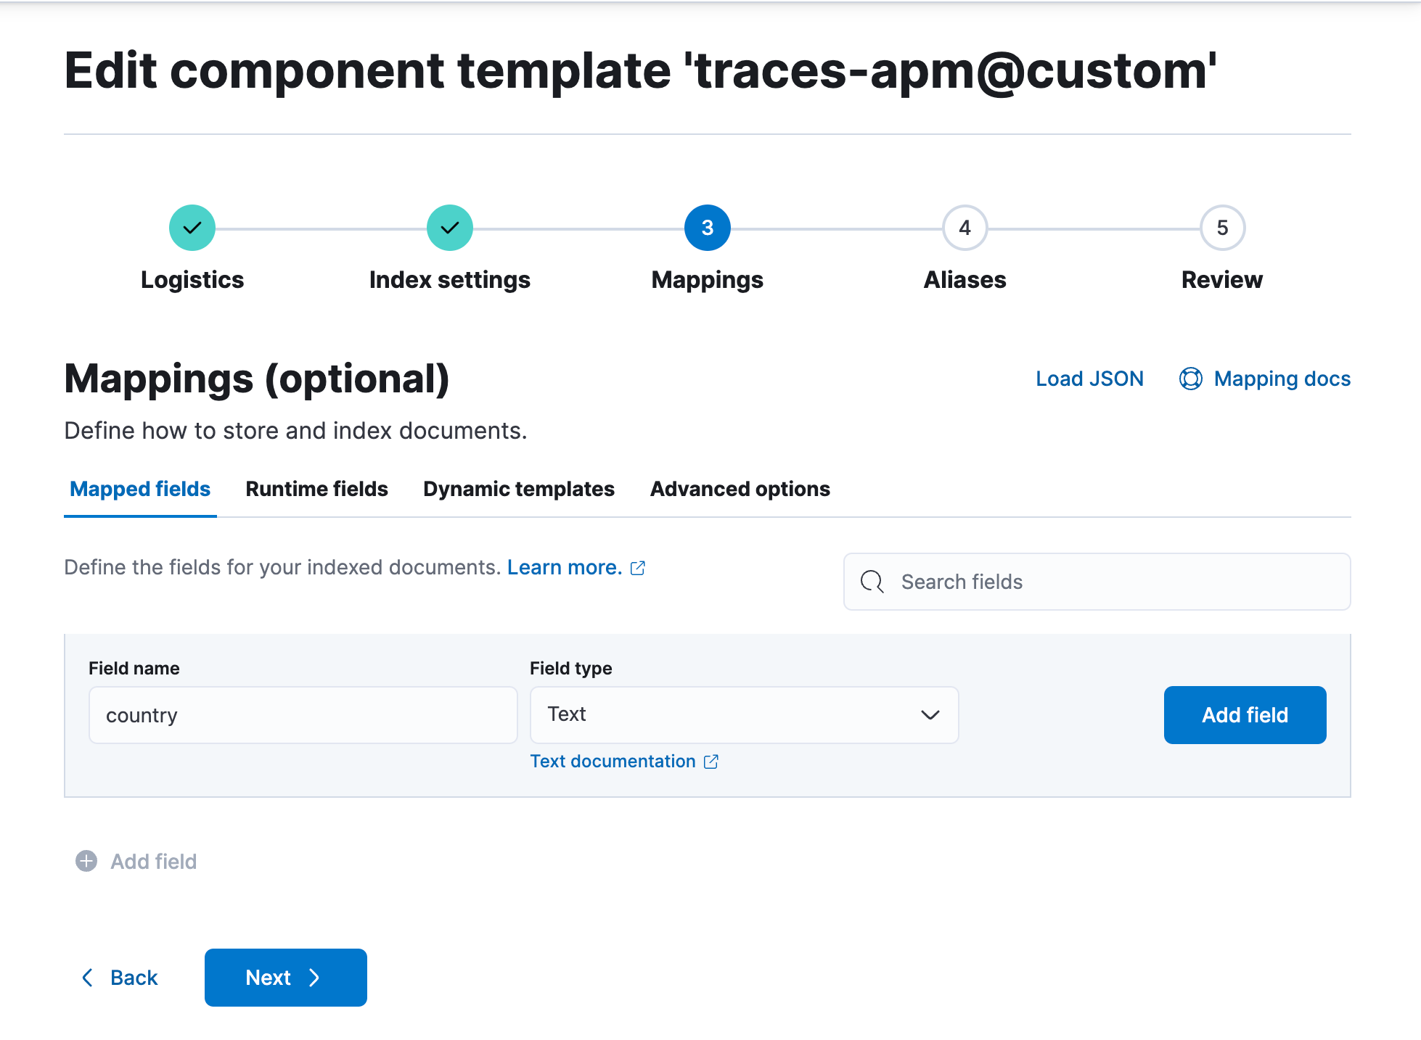This screenshot has width=1421, height=1040.
Task: Click the numbered Aliases step circle
Action: coord(965,227)
